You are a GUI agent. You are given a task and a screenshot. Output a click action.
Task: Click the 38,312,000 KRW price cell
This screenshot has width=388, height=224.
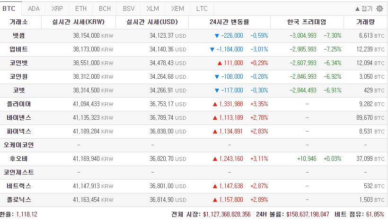(x=93, y=77)
